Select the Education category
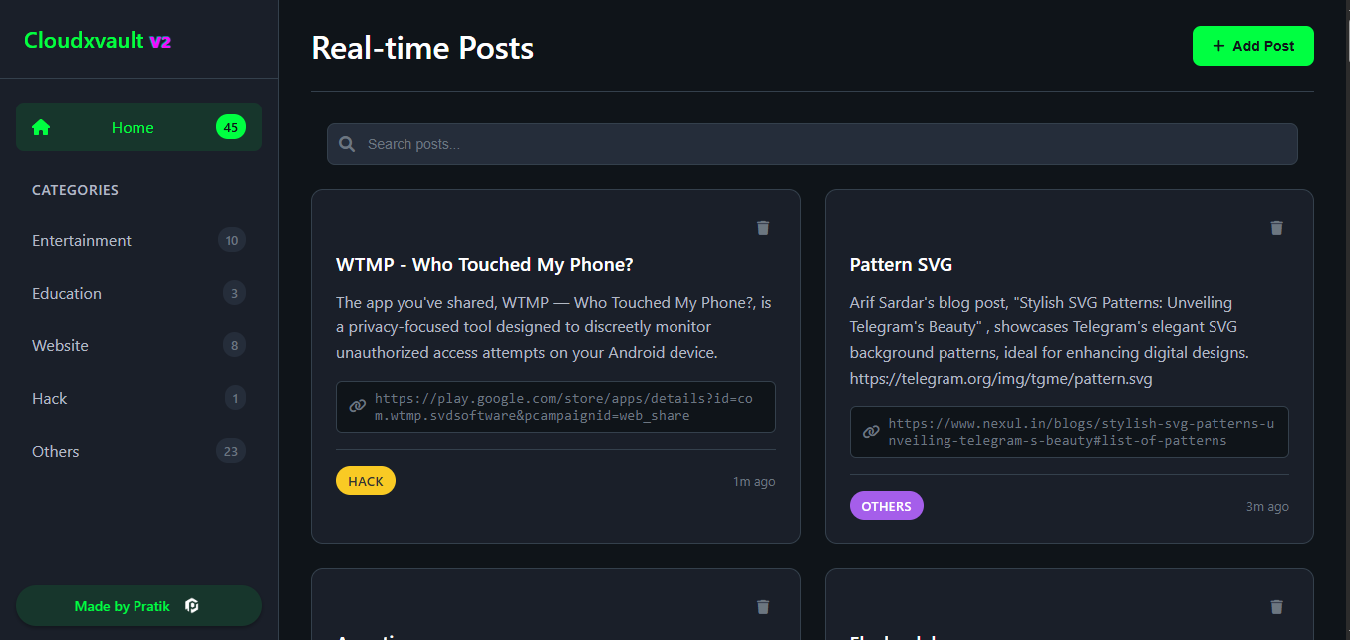1350x640 pixels. click(x=67, y=293)
